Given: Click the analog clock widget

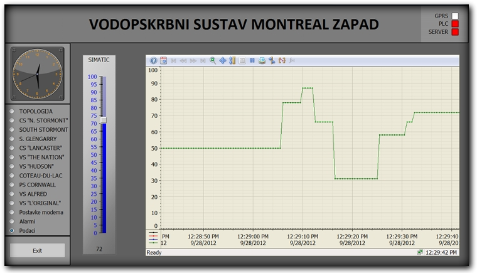Looking at the screenshot, I should point(38,73).
